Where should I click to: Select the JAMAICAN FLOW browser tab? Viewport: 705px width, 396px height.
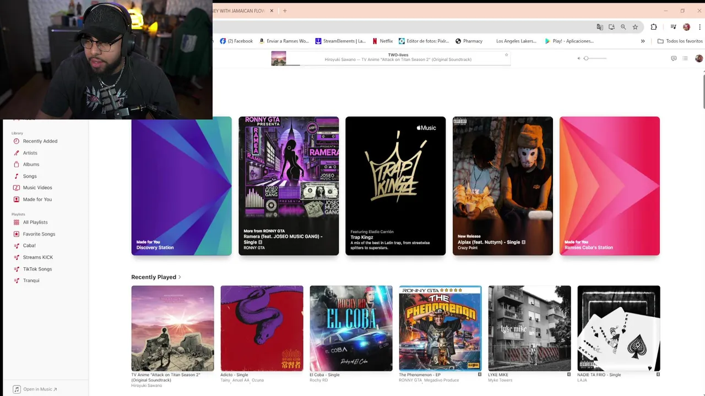[x=239, y=11]
